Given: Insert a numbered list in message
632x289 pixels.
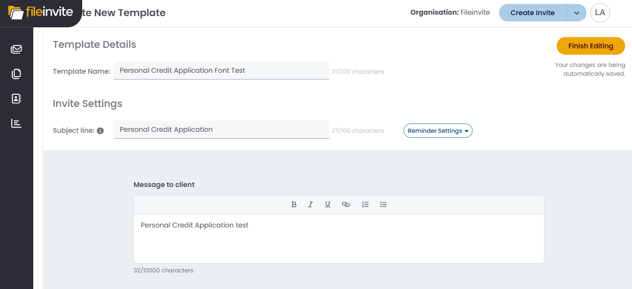Looking at the screenshot, I should pos(365,205).
